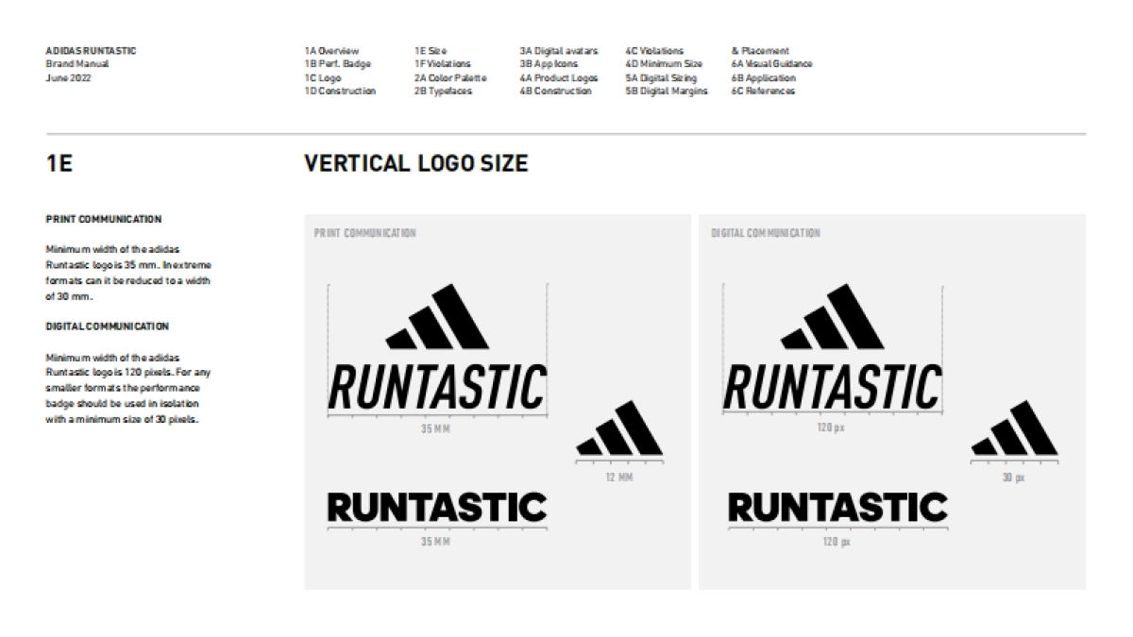Select the adidas badge in digital communication panel
Screen dimensions: 1133x637
(x=838, y=319)
